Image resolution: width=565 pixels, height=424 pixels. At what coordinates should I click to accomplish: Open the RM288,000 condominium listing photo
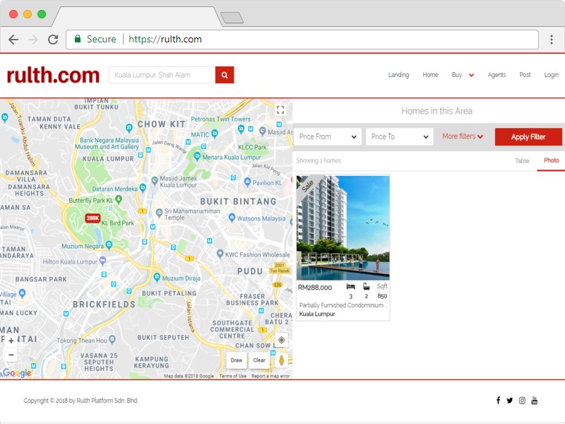pyautogui.click(x=343, y=228)
